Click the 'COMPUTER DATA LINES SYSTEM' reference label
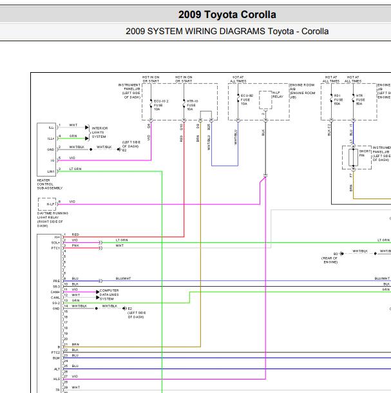The height and width of the screenshot is (393, 391). (x=110, y=295)
